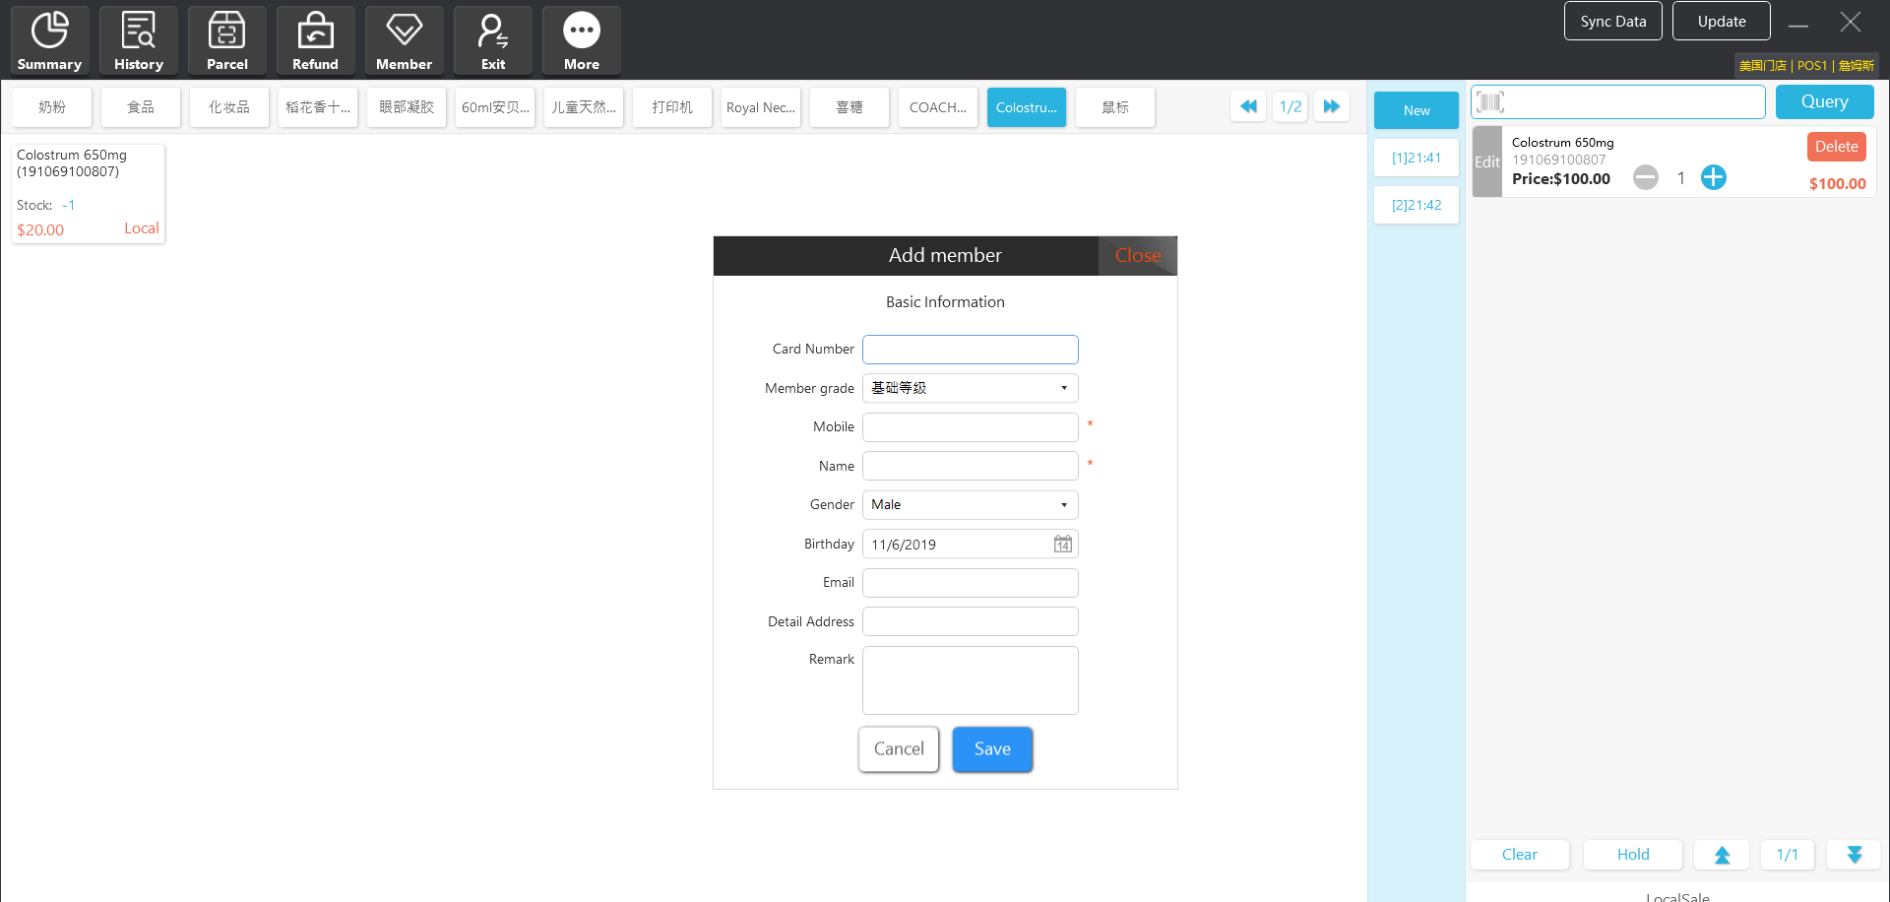Image resolution: width=1890 pixels, height=902 pixels.
Task: Expand the Member grade dropdown
Action: pos(1063,388)
